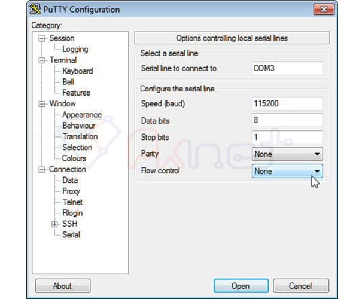The width and height of the screenshot is (359, 299).
Task: Click the About button
Action: point(63,286)
